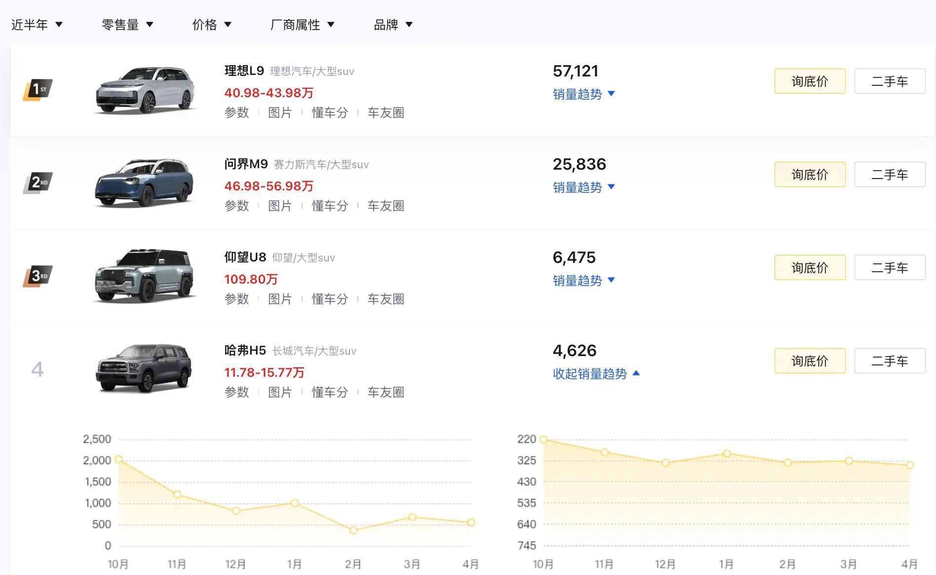Open 参数 link under 问界M9

point(236,206)
